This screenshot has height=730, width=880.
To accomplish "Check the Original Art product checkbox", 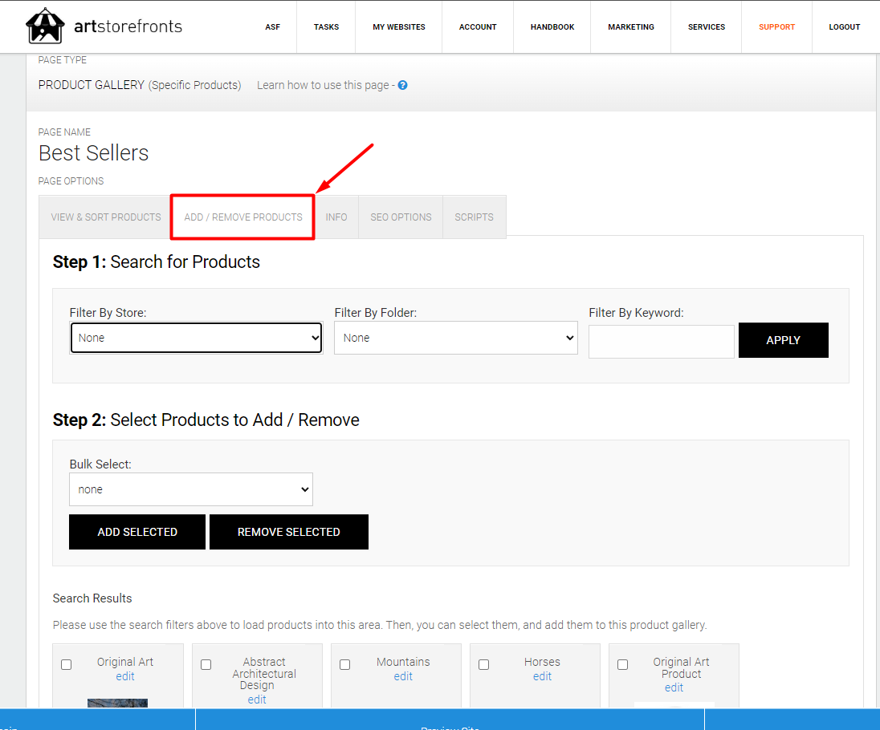I will point(67,664).
